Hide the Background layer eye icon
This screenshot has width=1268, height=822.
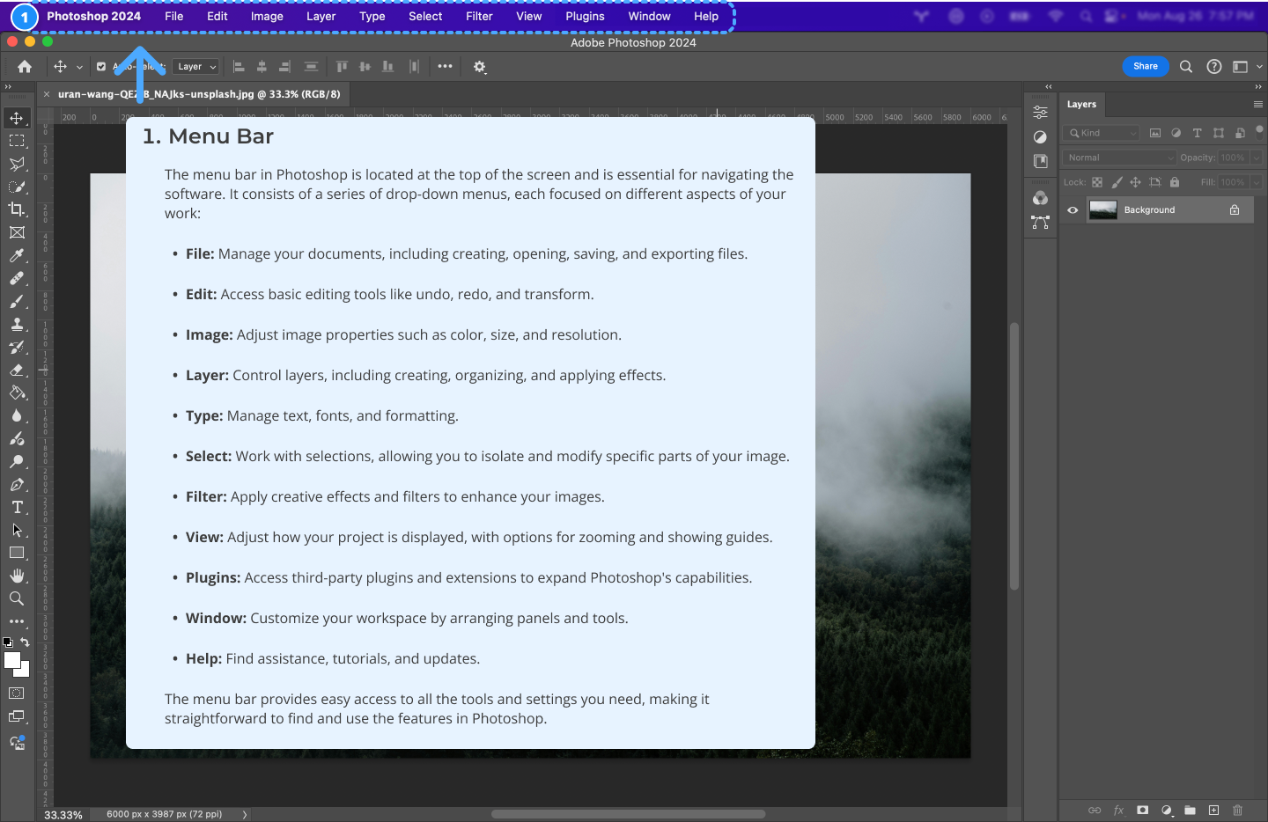coord(1073,209)
